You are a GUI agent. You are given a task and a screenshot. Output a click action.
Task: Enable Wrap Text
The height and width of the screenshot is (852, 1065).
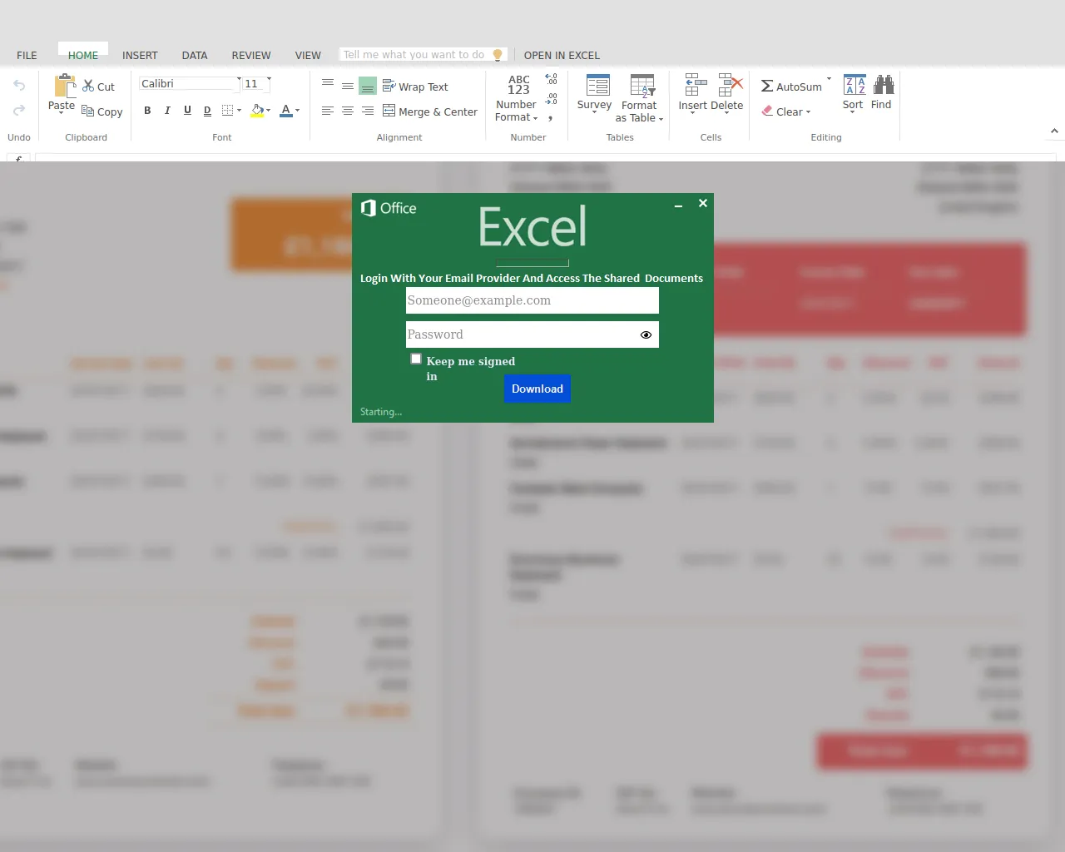pyautogui.click(x=415, y=87)
